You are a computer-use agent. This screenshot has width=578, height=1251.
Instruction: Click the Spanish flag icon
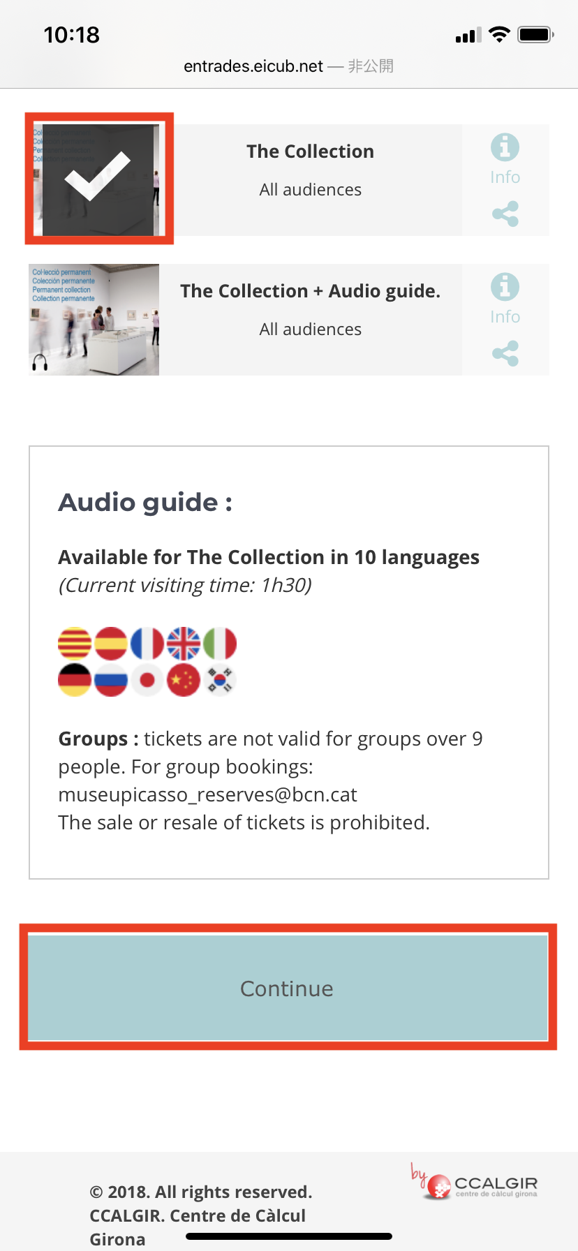111,644
